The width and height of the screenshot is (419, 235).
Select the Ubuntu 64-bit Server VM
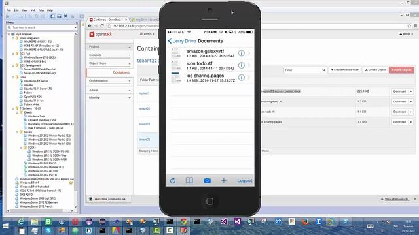[36, 81]
